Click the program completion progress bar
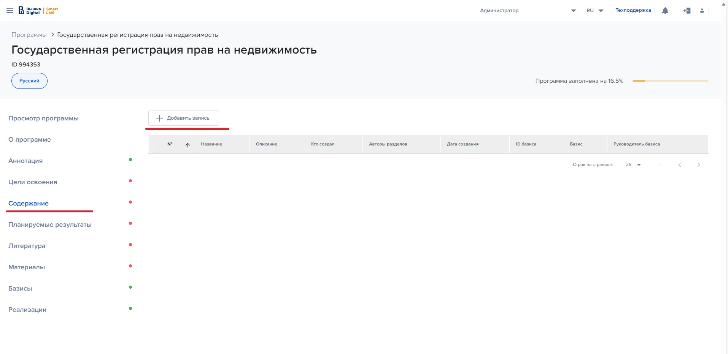Viewport: 728px width, 354px height. 670,81
